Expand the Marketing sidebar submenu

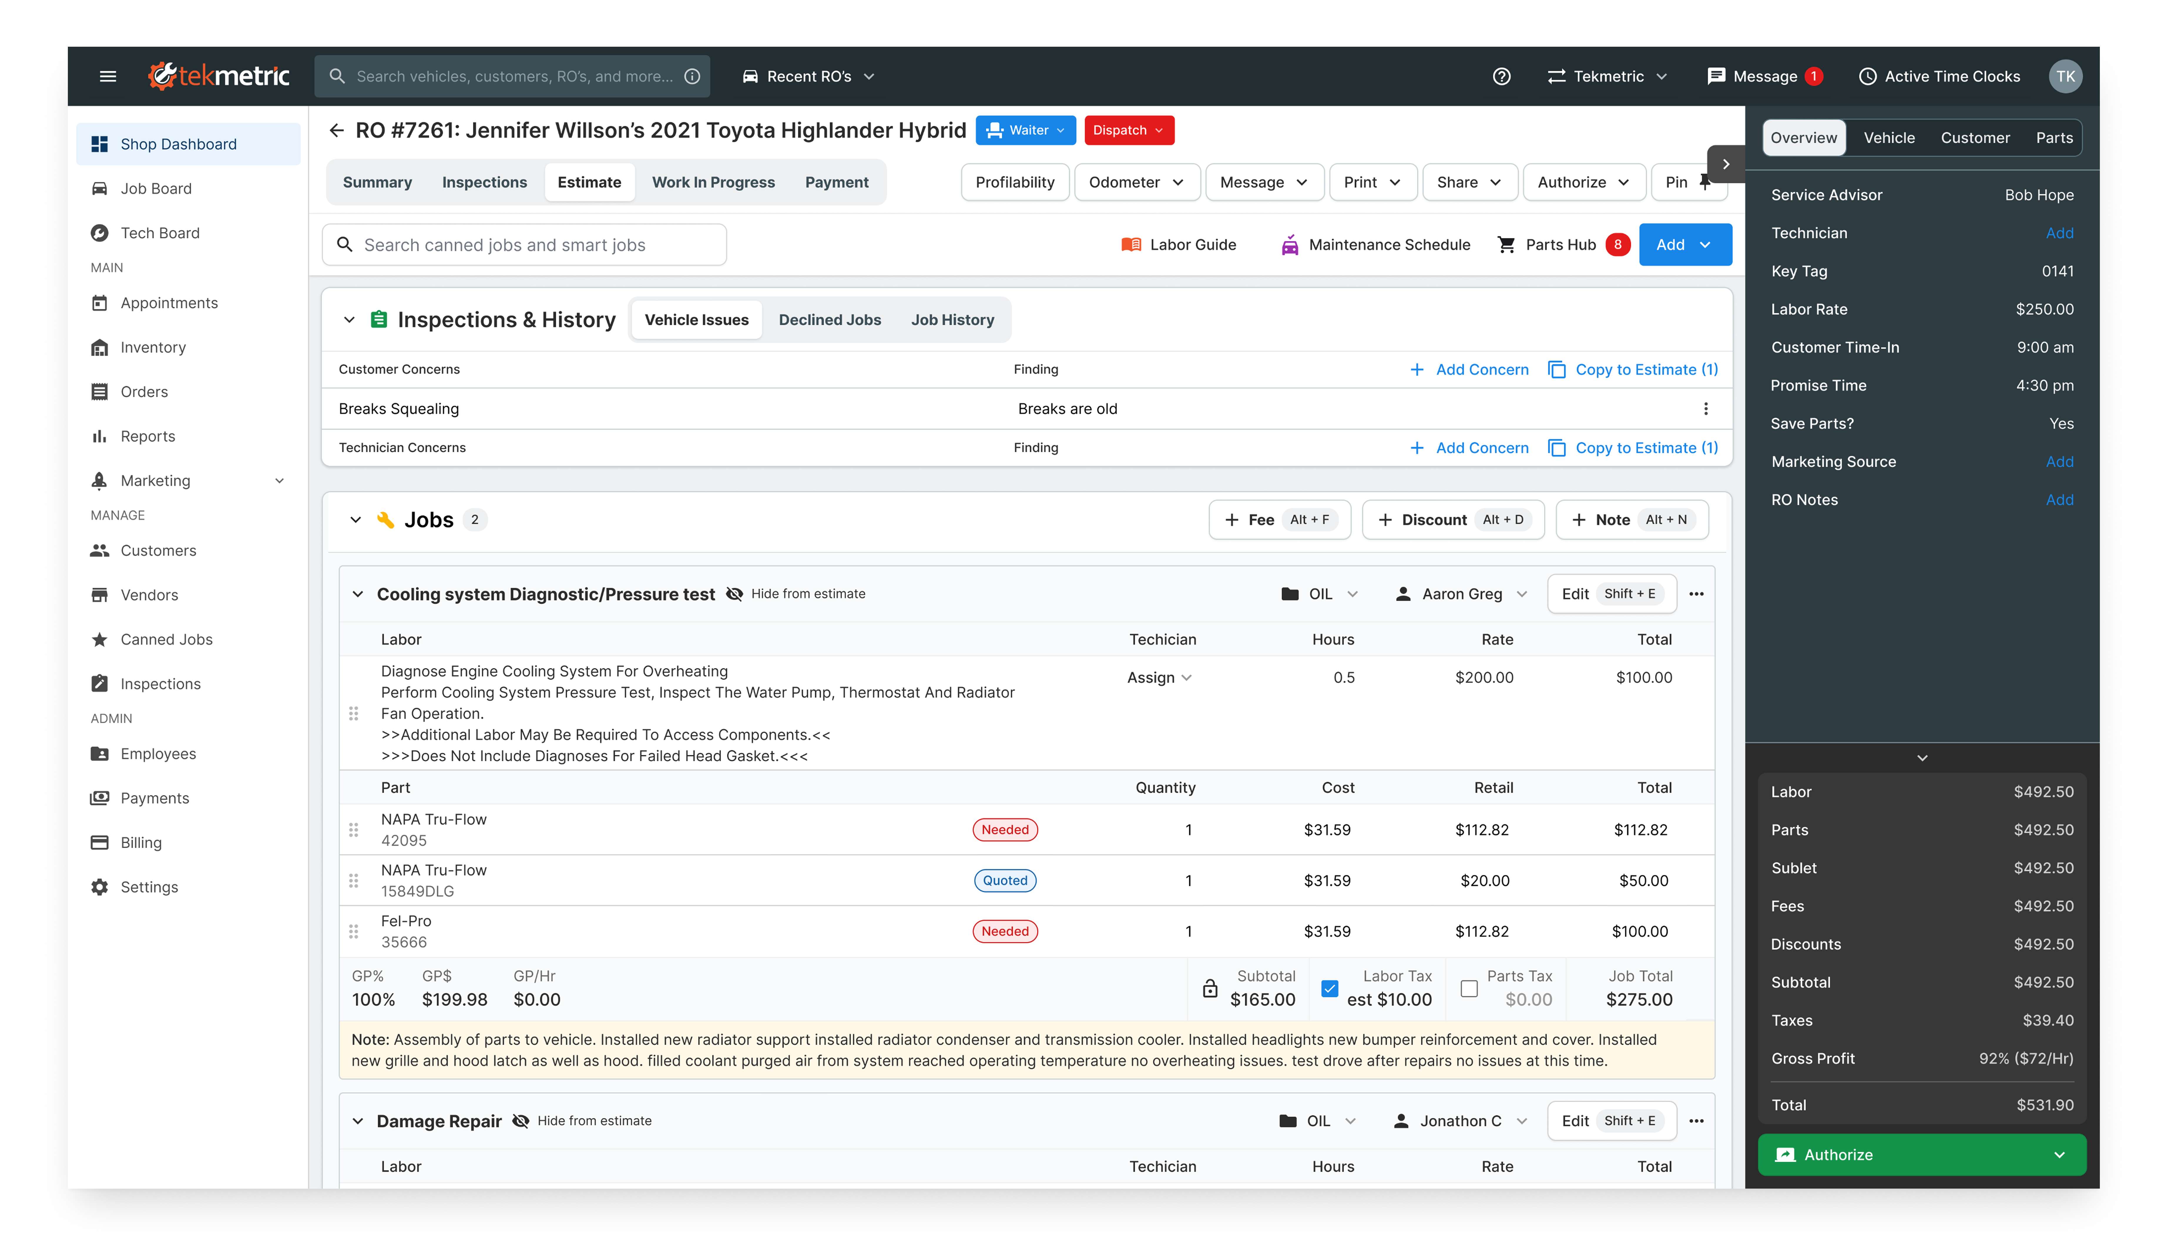[279, 481]
